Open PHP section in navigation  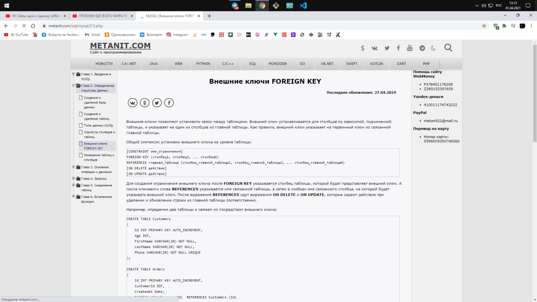[x=426, y=64]
